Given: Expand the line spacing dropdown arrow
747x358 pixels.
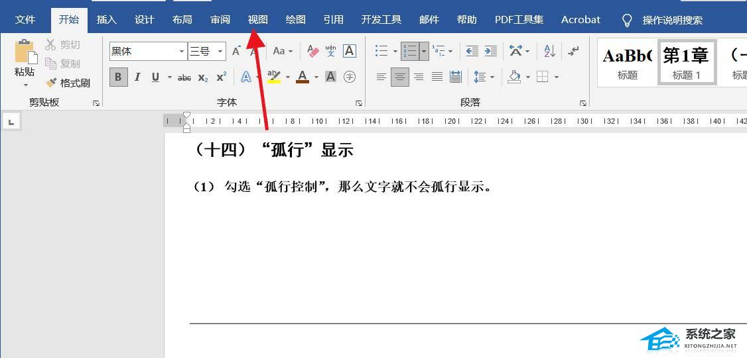Looking at the screenshot, I should 492,77.
